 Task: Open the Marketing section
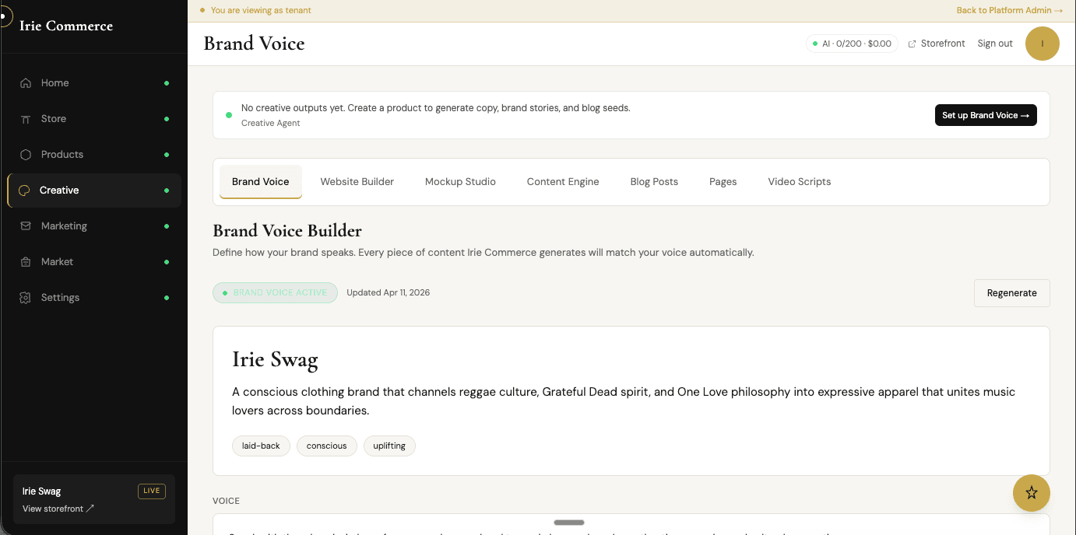[94, 226]
